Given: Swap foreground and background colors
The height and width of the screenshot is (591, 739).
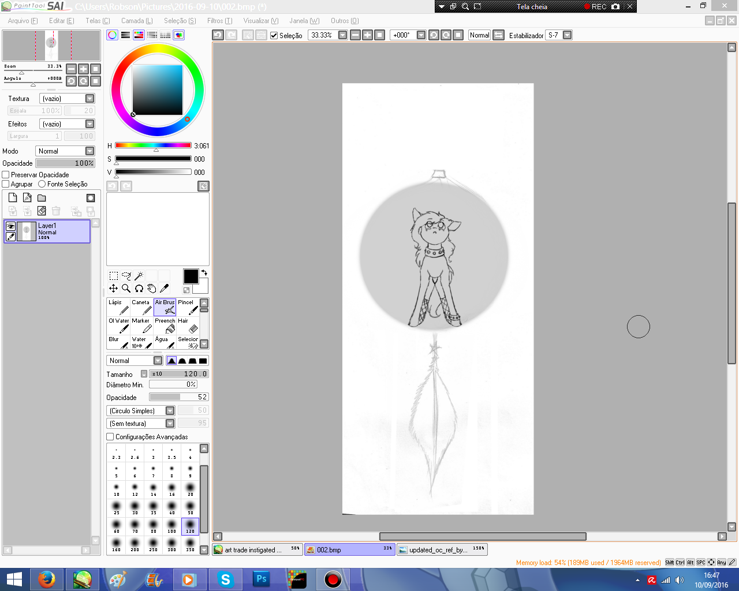Looking at the screenshot, I should tap(204, 272).
